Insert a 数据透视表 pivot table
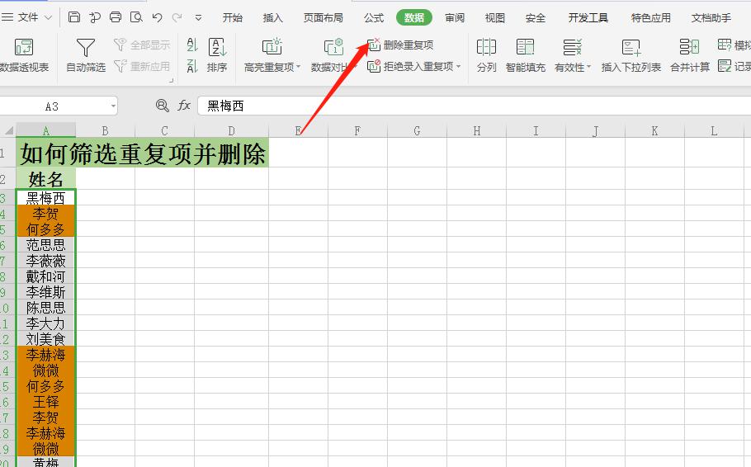The width and height of the screenshot is (751, 467). (24, 55)
